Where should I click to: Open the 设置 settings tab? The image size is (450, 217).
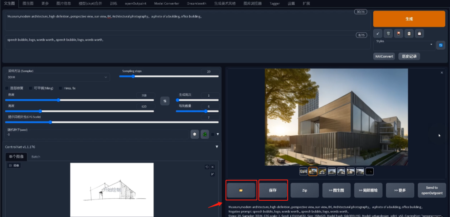coord(291,3)
